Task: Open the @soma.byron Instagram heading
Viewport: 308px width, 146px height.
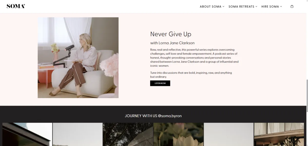Action: pyautogui.click(x=153, y=116)
